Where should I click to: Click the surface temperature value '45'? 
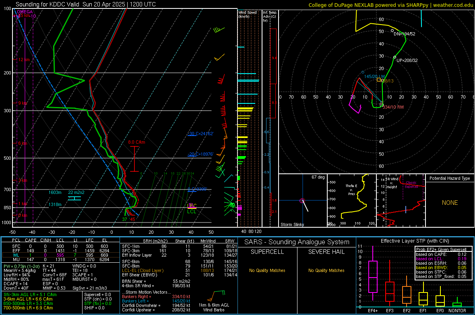pyautogui.click(x=132, y=219)
